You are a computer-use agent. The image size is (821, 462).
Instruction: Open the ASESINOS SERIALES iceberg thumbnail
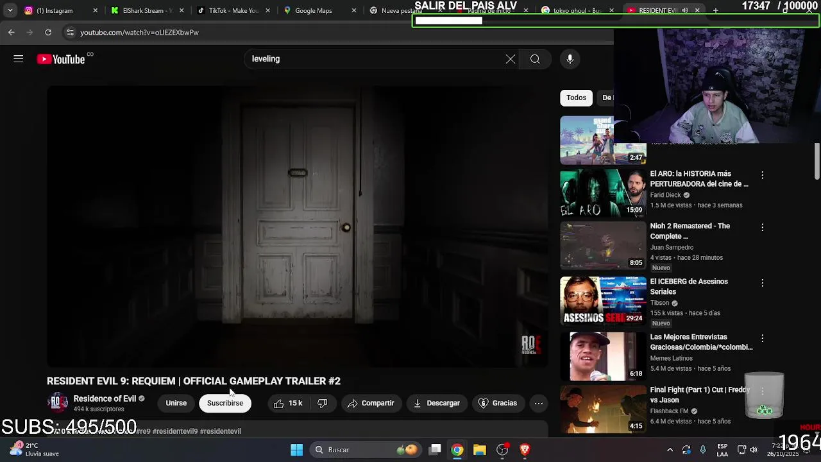point(603,300)
